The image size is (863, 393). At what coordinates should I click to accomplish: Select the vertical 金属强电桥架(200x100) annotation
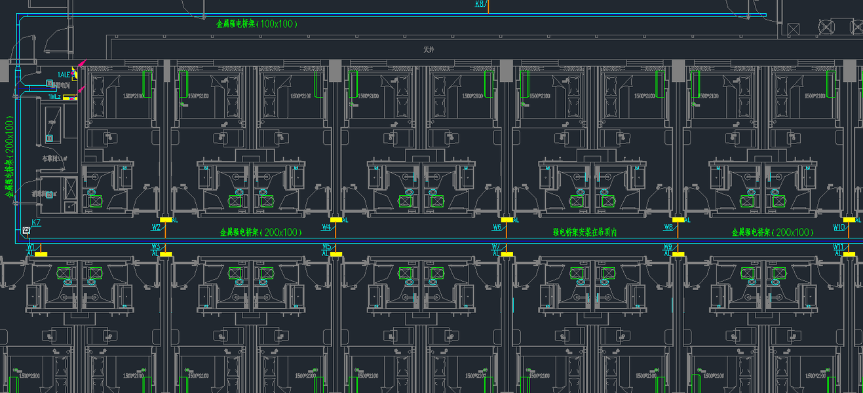coord(9,157)
